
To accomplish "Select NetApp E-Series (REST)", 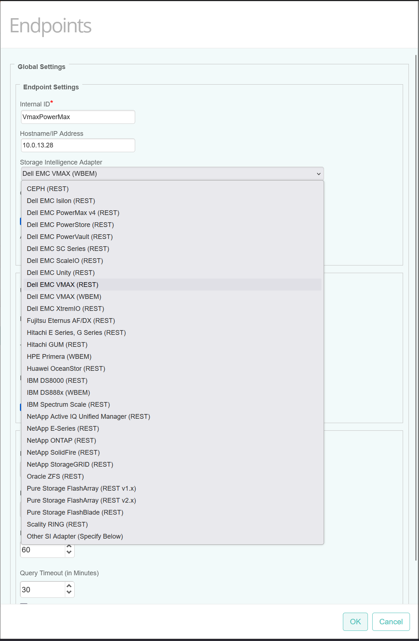I will pyautogui.click(x=173, y=429).
